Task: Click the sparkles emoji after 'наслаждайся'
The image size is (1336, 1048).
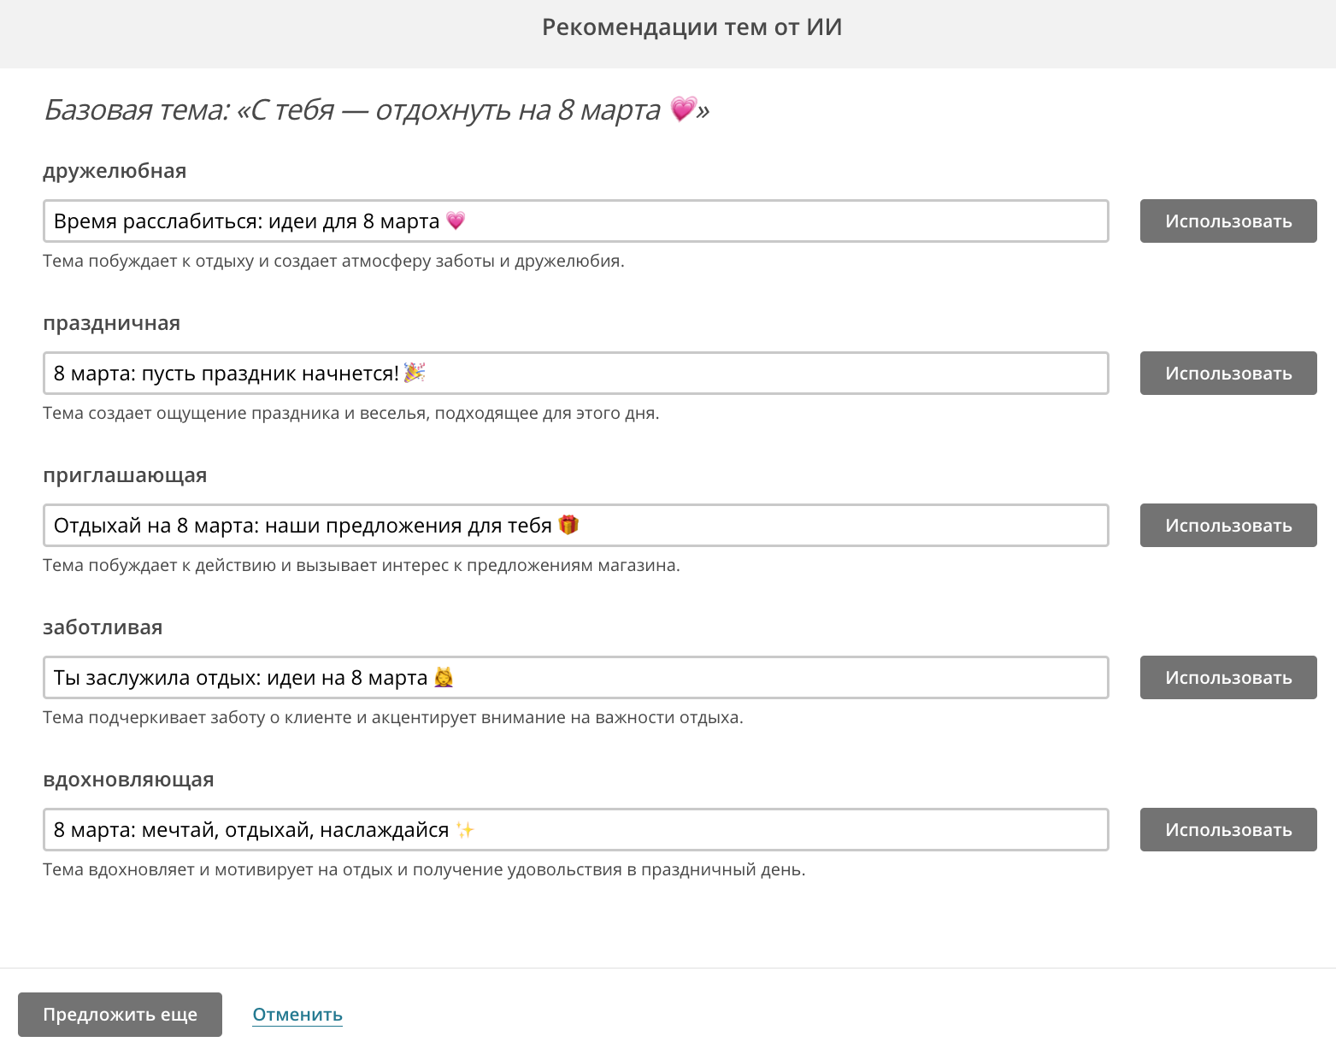Action: pos(465,829)
